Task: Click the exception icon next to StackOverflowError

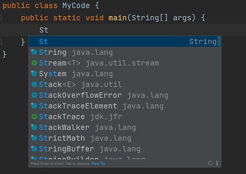Action: point(34,95)
